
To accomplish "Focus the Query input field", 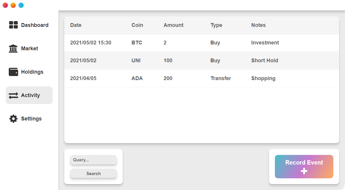I will tap(93, 160).
